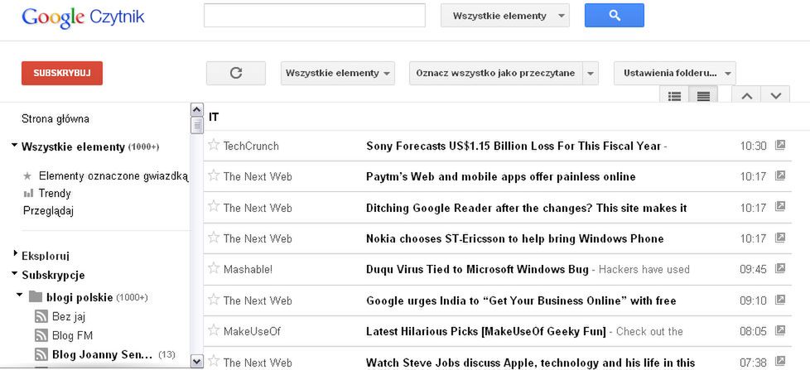Click RSS icon next to Blog FM
The width and height of the screenshot is (810, 370).
tap(41, 335)
